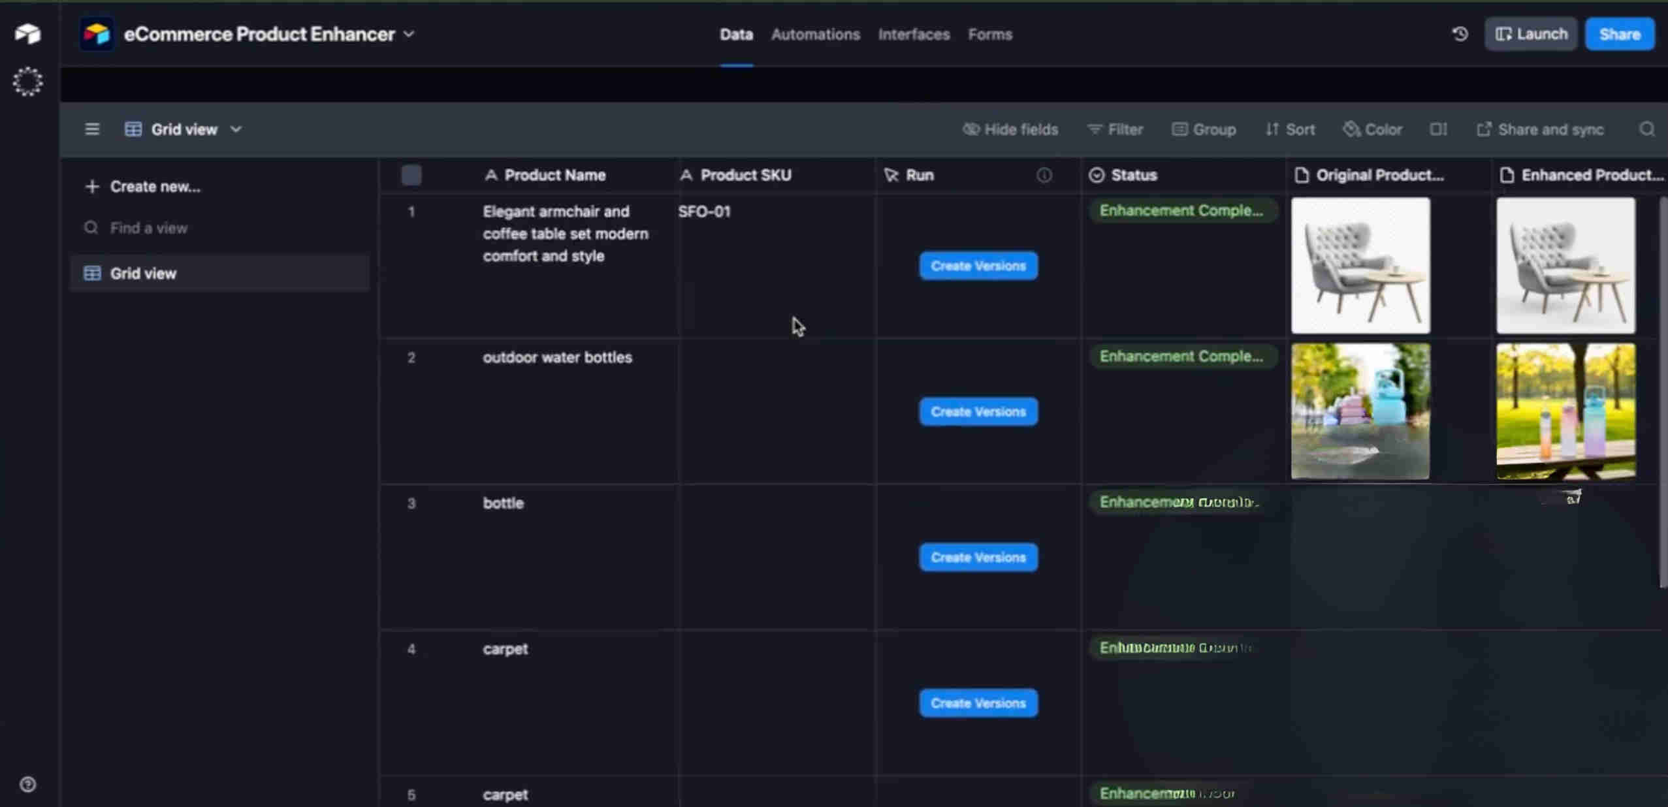Click the Find a view search field
The width and height of the screenshot is (1668, 807).
pyautogui.click(x=219, y=228)
